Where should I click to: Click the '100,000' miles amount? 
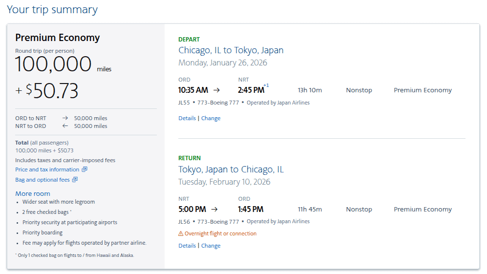click(x=53, y=64)
